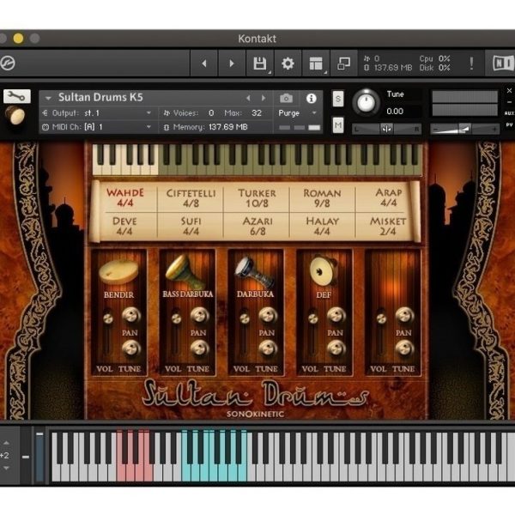Select next instrument preset arrow
515x515 pixels.
point(264,98)
